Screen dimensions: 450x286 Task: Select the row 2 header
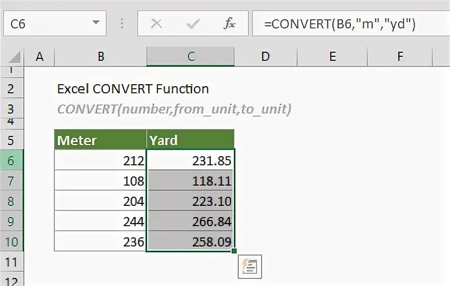[x=12, y=89]
